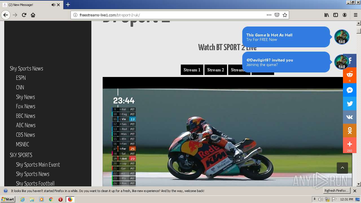Launch Internet Explorer from taskbar
This screenshot has height=203, width=361.
tap(22, 199)
